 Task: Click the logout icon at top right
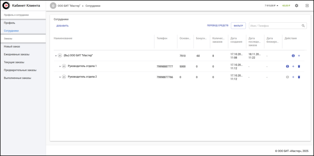click(307, 6)
